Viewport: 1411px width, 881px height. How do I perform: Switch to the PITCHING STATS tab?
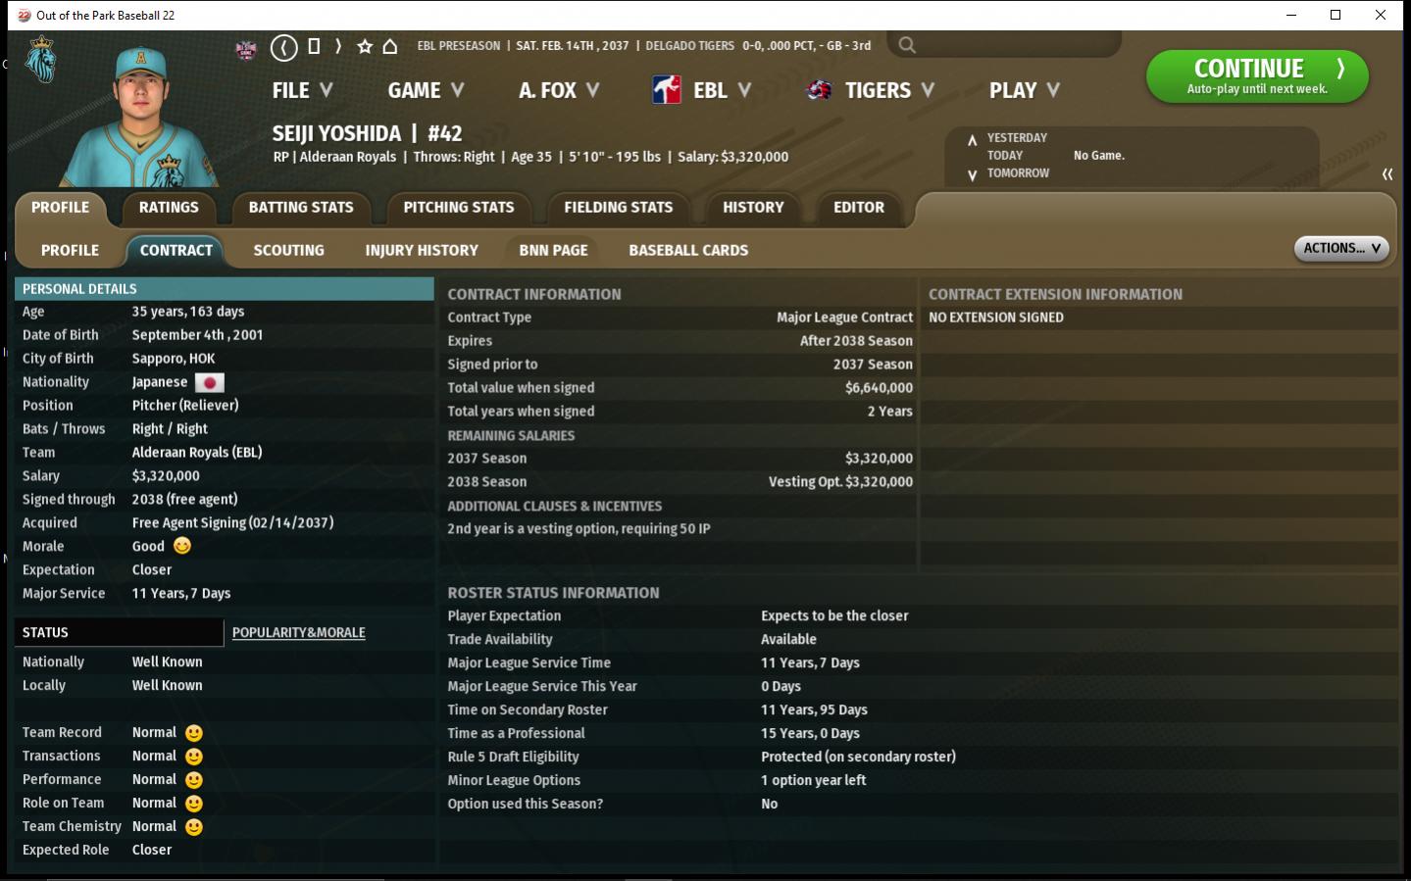pos(459,208)
